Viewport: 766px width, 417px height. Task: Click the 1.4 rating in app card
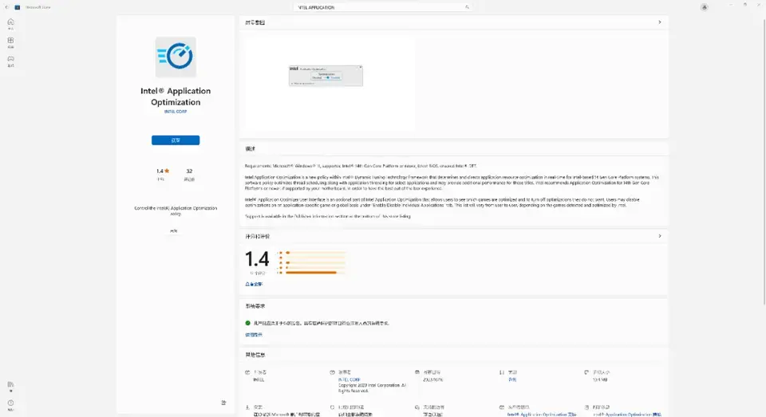[160, 171]
